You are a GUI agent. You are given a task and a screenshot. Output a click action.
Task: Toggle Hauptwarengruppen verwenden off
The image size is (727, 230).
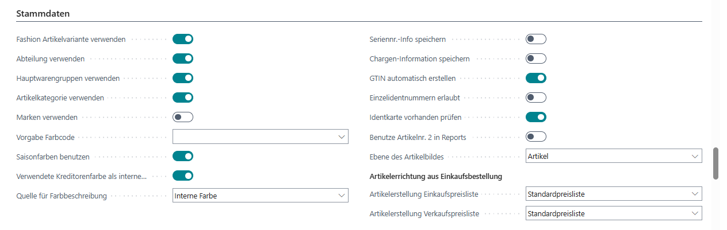click(x=182, y=78)
